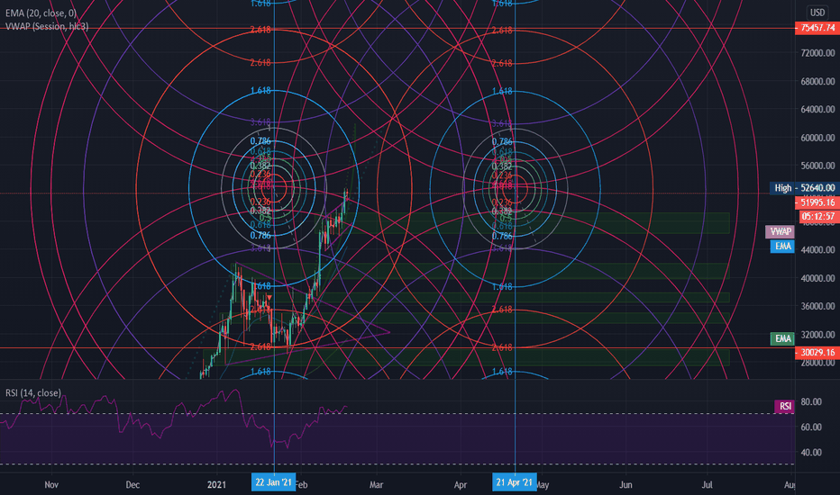This screenshot has height=495, width=840.
Task: Click the High - 52640.00 price label
Action: pos(804,188)
